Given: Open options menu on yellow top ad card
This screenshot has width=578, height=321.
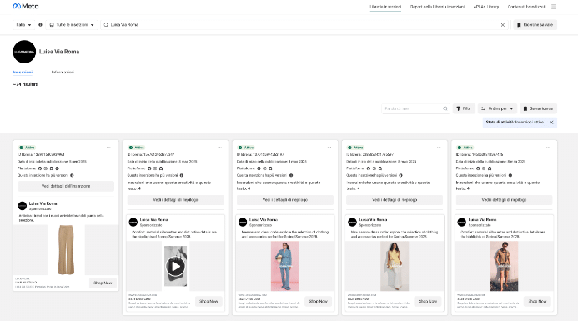Looking at the screenshot, I should point(439,148).
